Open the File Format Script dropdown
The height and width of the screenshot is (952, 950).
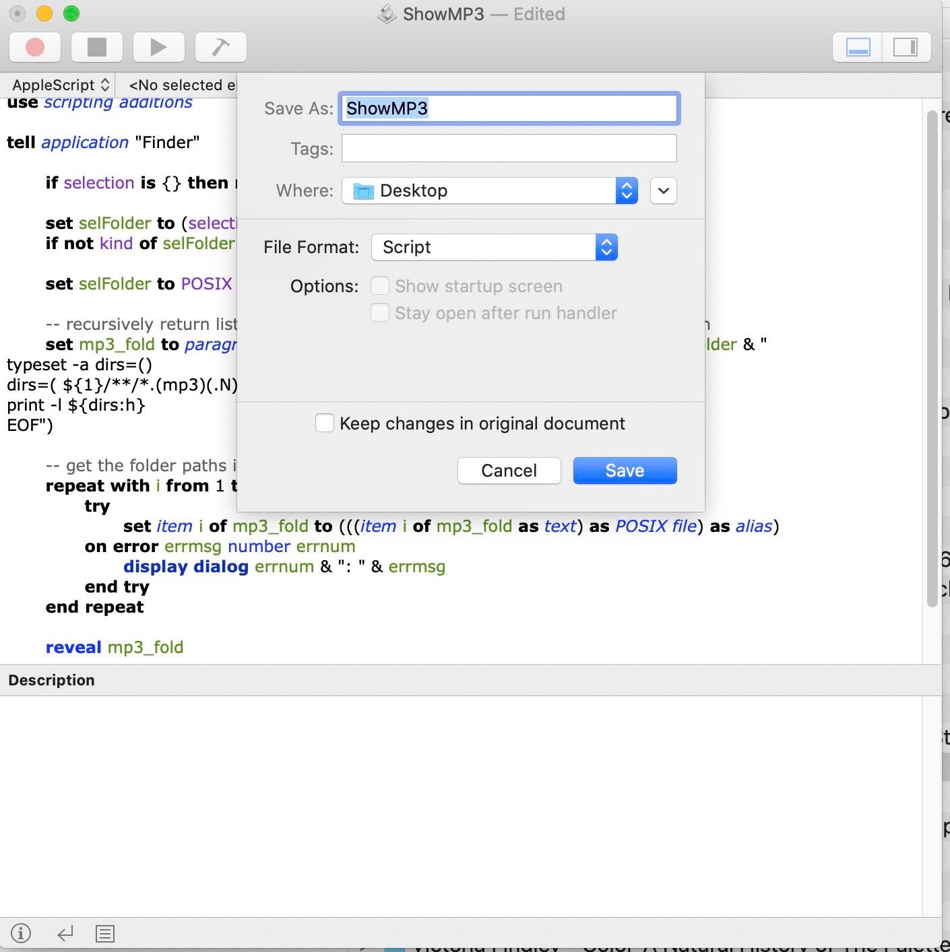[494, 247]
